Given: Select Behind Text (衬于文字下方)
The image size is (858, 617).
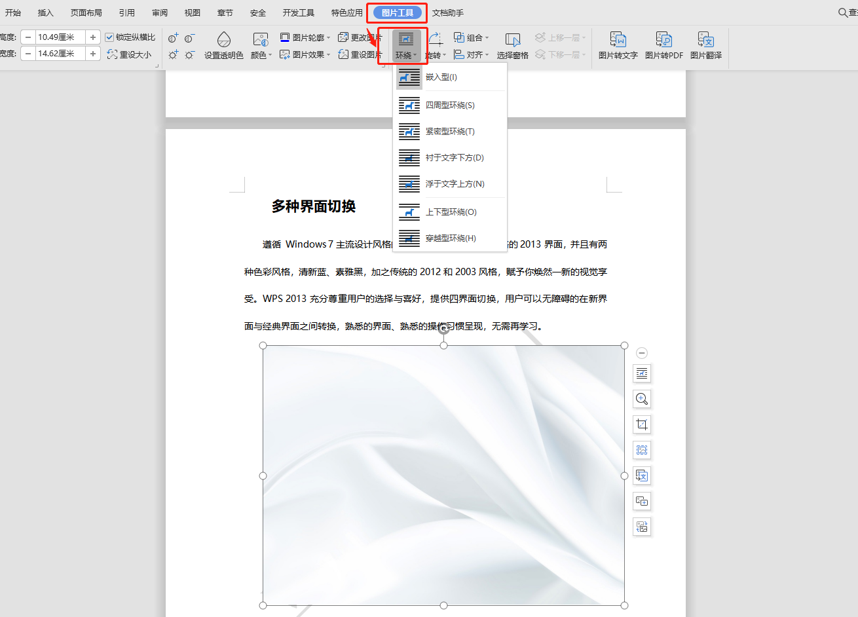Looking at the screenshot, I should click(450, 157).
